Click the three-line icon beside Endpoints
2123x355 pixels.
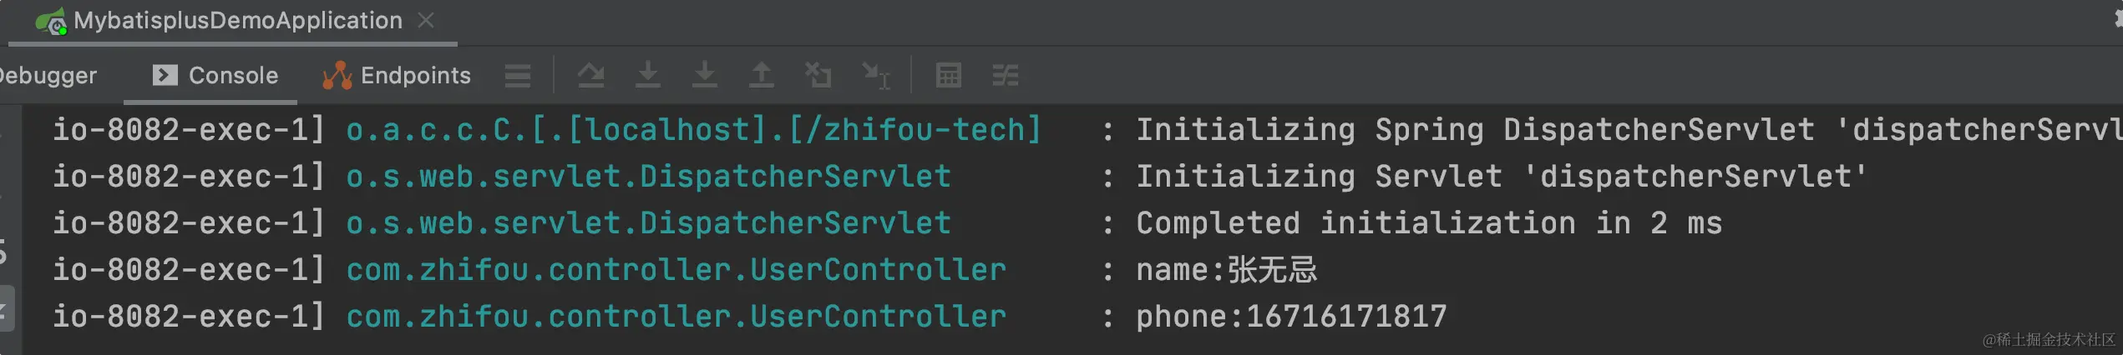518,76
